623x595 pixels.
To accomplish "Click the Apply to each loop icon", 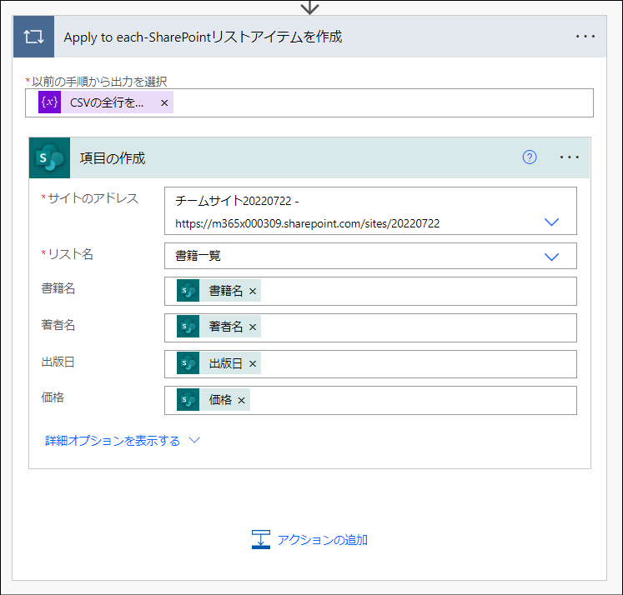I will pyautogui.click(x=33, y=37).
